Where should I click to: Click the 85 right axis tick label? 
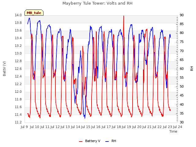[x=182, y=24]
